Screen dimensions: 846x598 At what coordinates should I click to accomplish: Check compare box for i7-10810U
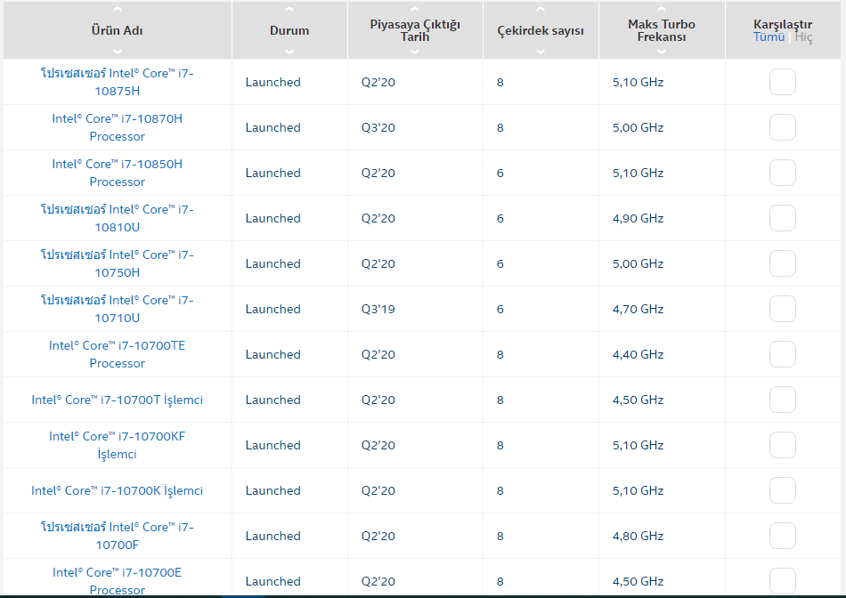pos(783,218)
